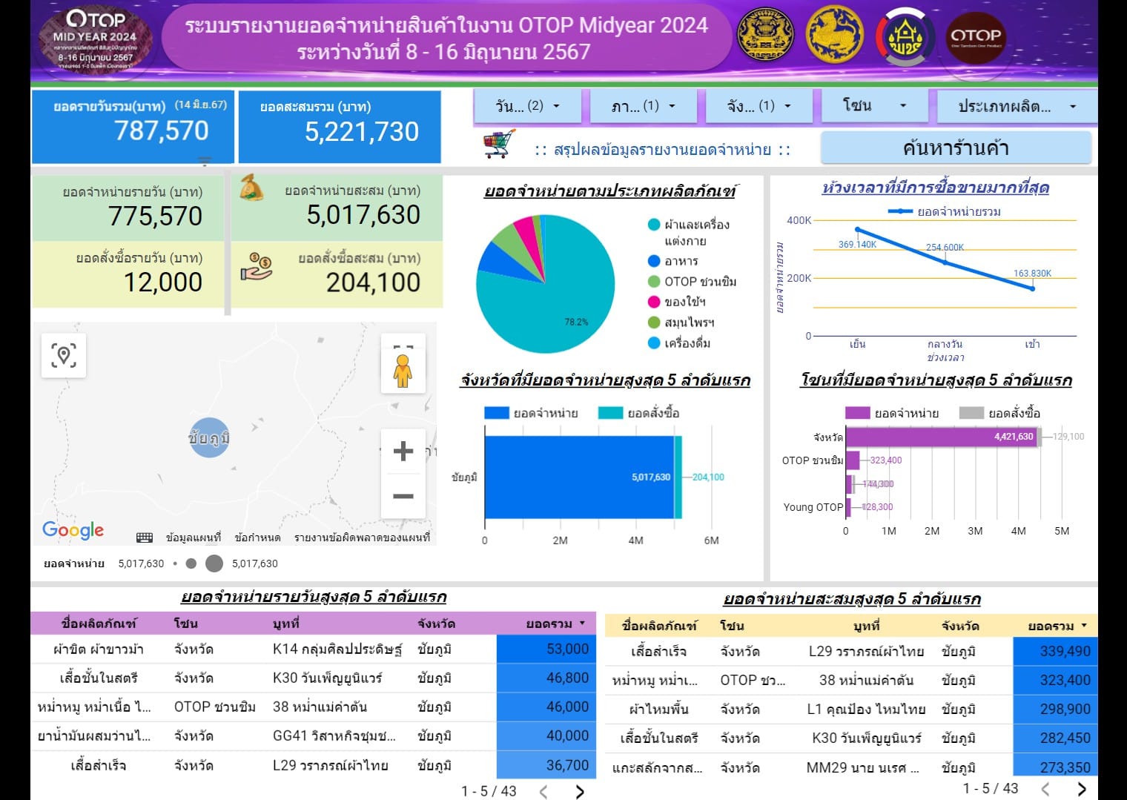Open the โซน zone filter dropdown
This screenshot has width=1127, height=800.
click(x=873, y=105)
